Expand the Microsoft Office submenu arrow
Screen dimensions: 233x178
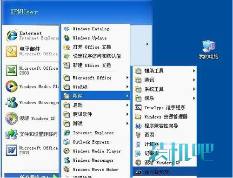click(127, 78)
